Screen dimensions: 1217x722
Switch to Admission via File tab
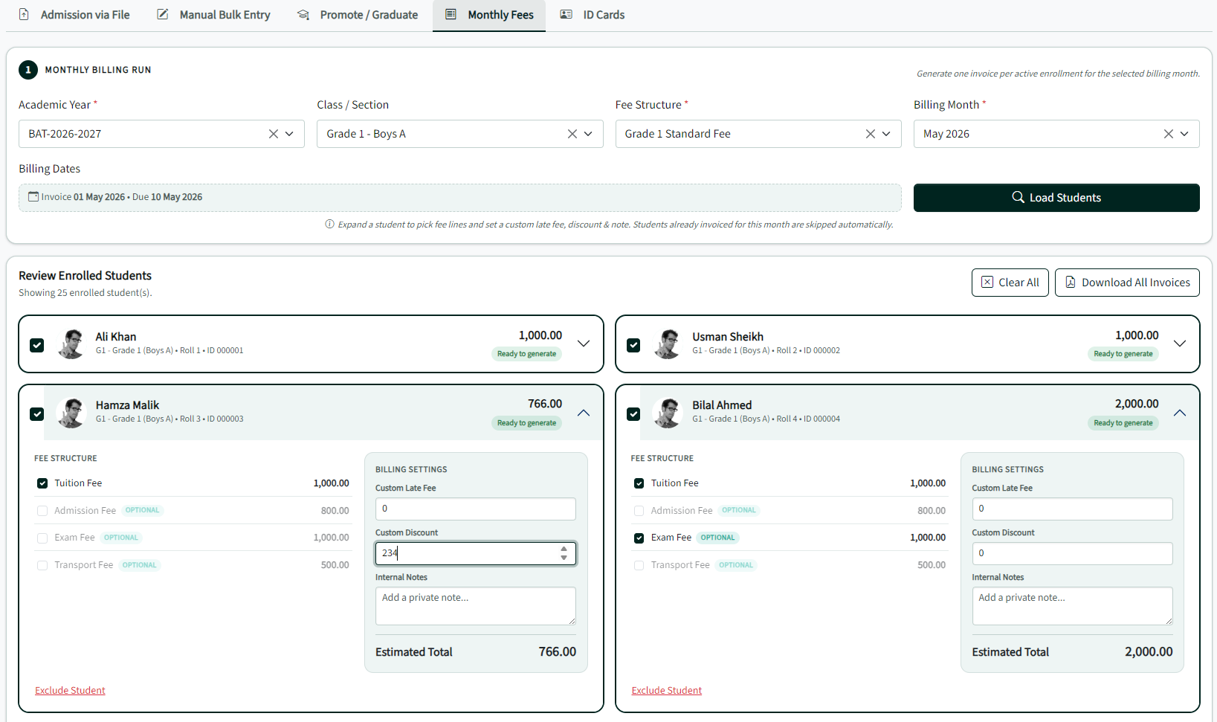[74, 15]
